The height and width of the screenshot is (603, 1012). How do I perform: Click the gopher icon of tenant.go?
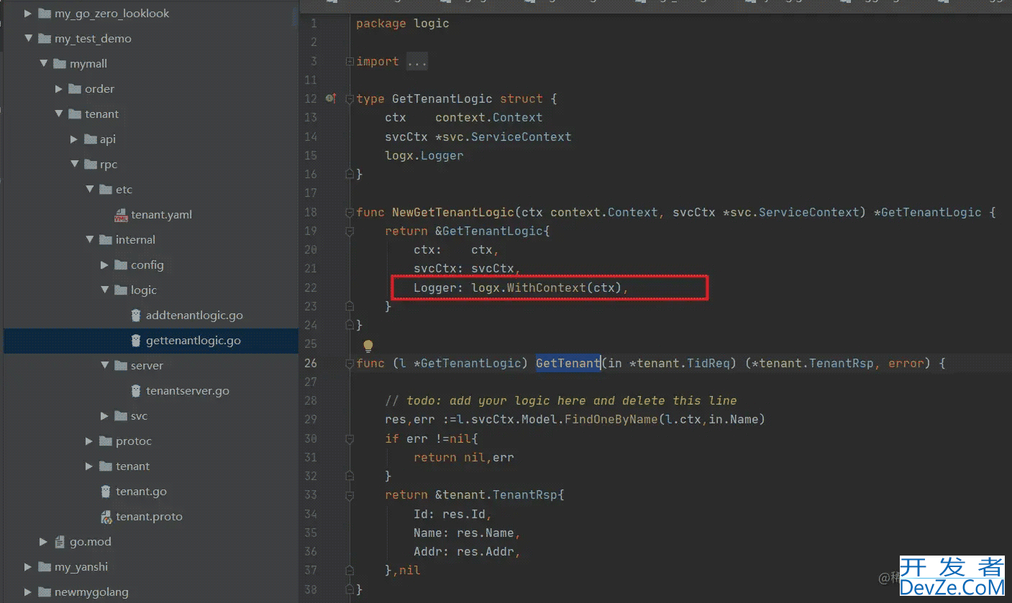click(x=106, y=492)
